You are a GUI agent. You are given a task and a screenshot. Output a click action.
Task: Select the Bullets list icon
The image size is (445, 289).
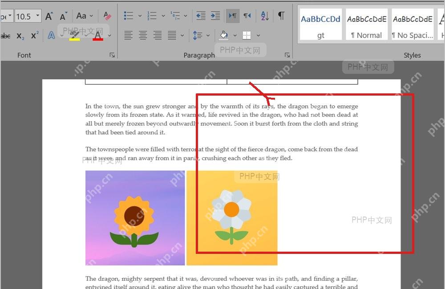129,16
